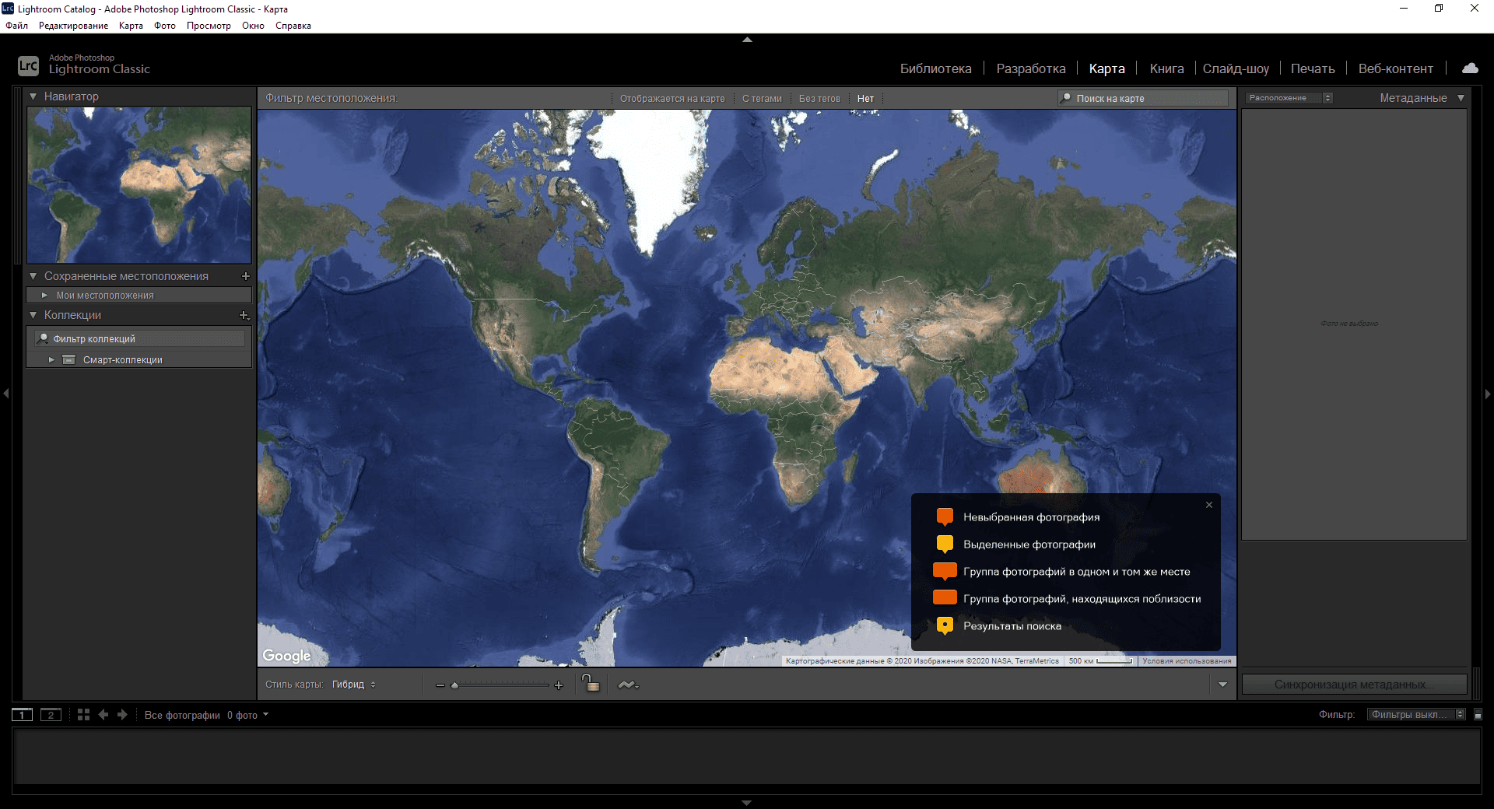Open the GPS tracklog icon menu
The image size is (1494, 809).
[x=627, y=685]
